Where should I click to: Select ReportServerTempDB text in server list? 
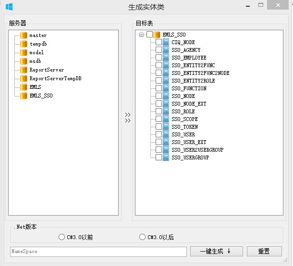point(56,78)
